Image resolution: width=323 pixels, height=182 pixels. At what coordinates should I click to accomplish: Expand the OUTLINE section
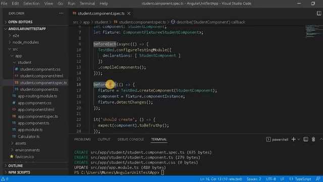16,166
